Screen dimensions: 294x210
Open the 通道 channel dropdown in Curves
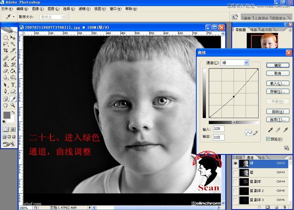246,62
